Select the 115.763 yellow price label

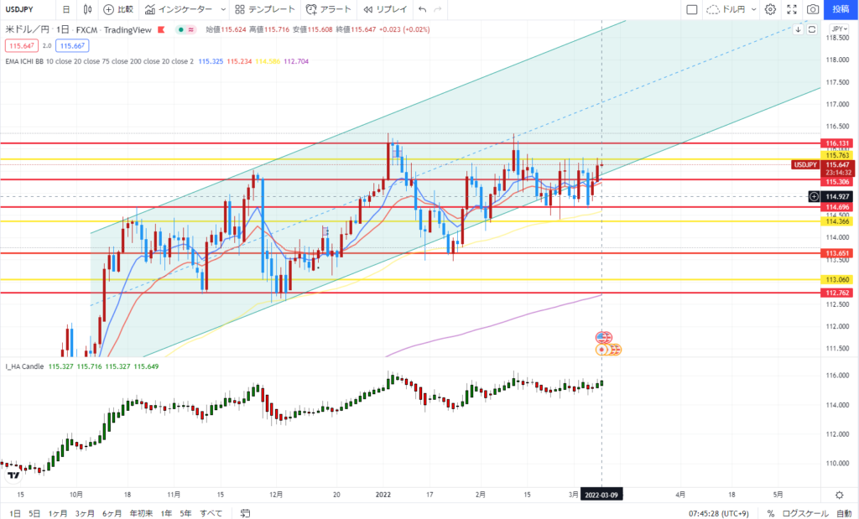click(x=837, y=155)
